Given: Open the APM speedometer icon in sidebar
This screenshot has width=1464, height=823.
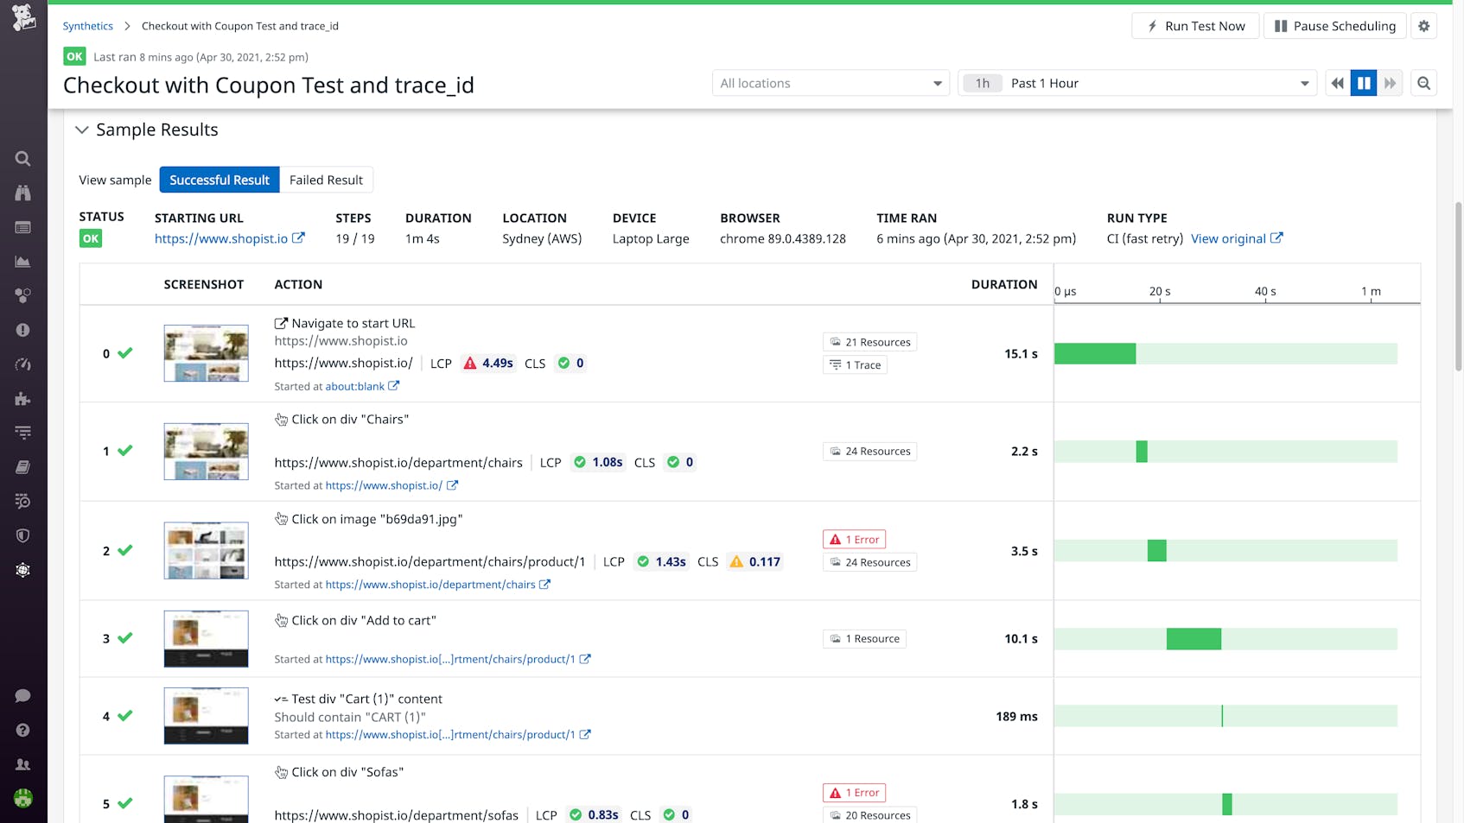Looking at the screenshot, I should (23, 364).
